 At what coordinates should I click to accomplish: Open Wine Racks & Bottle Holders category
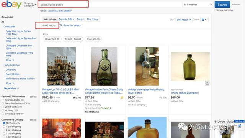pos(20,79)
